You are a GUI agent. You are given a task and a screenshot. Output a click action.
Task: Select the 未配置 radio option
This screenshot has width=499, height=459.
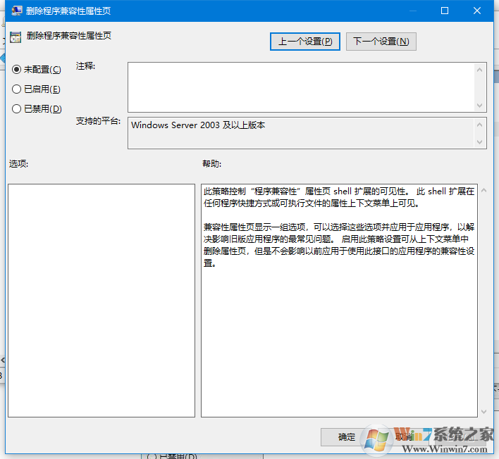click(17, 70)
